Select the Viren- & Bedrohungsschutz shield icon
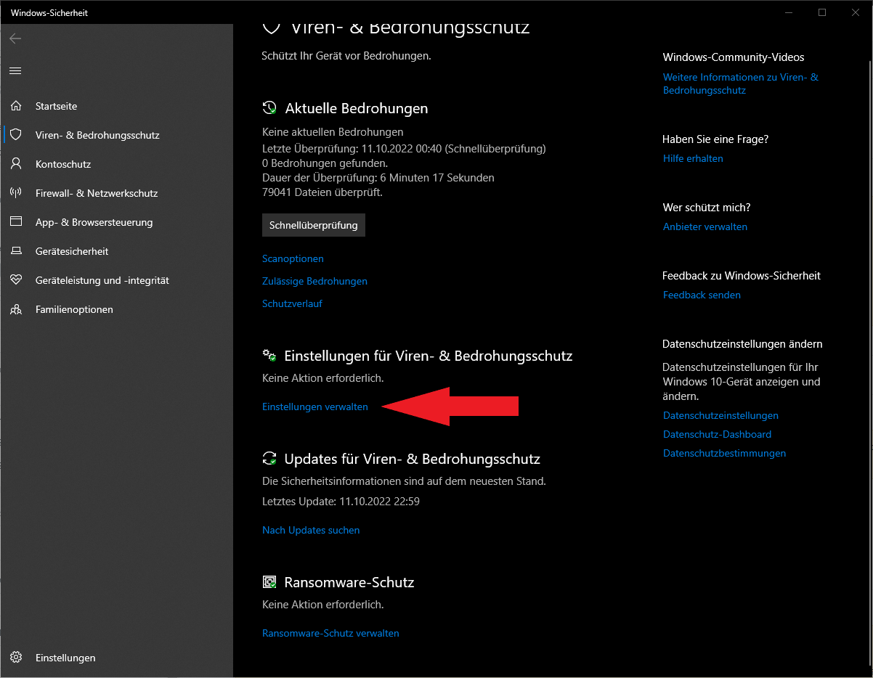The image size is (873, 678). click(x=16, y=135)
